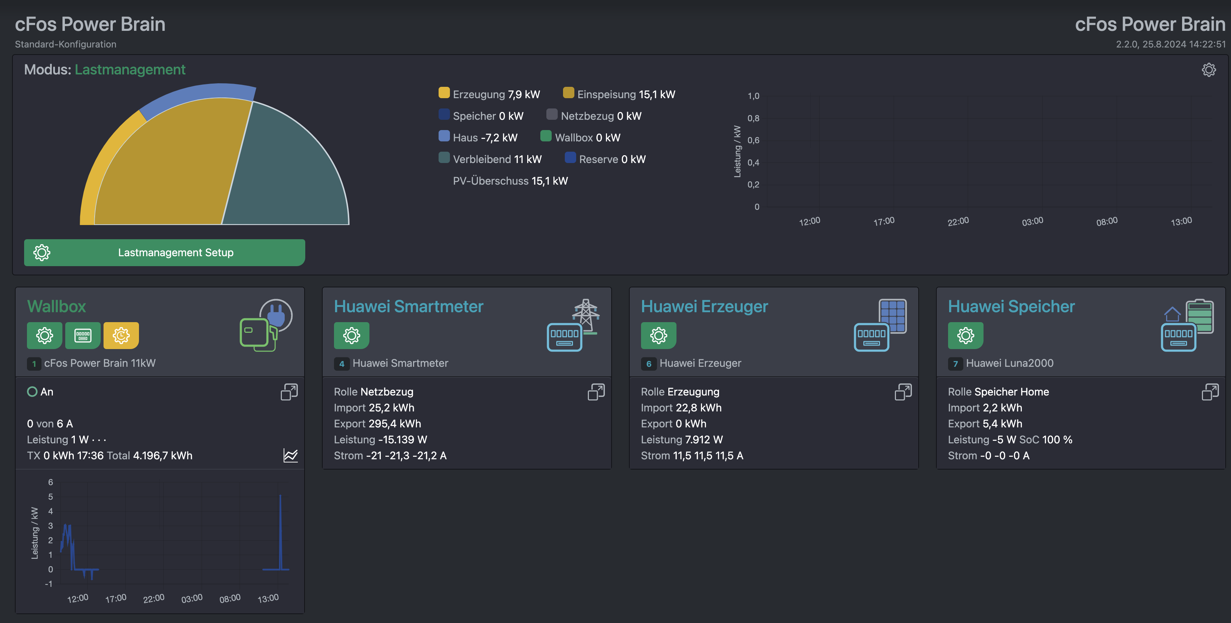Screen dimensions: 1231x623
Task: Click 'Strom 11,5 11,5 11,5 A' line
Action: coord(692,456)
